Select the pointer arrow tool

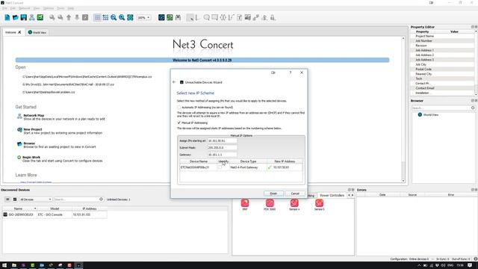tap(190, 17)
